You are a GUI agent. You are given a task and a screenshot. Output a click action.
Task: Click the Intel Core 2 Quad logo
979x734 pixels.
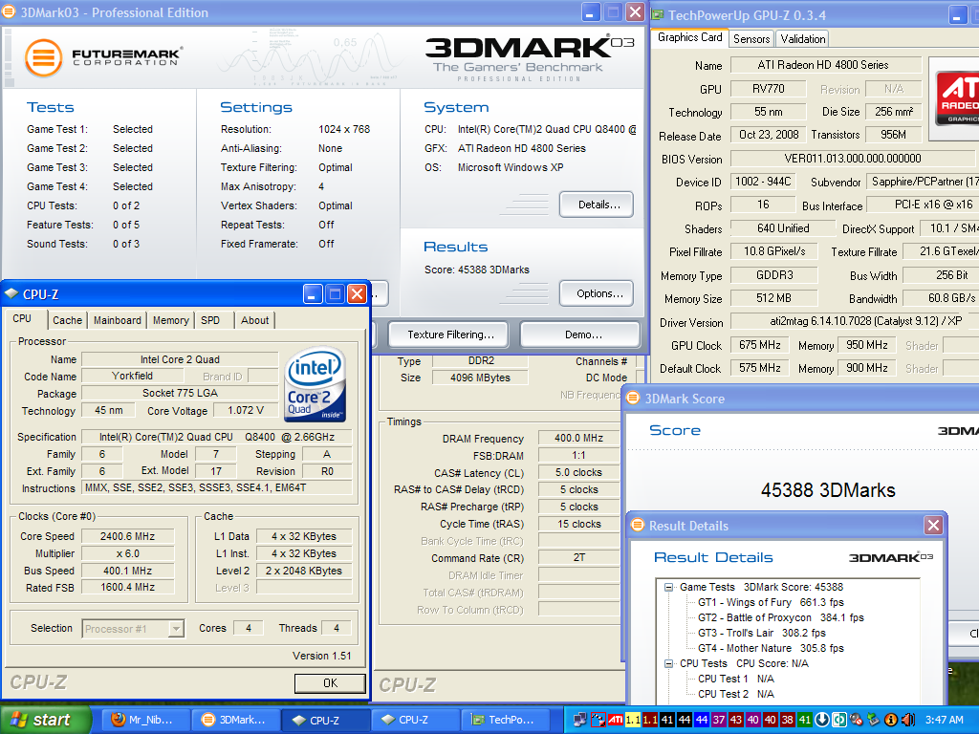tap(315, 384)
